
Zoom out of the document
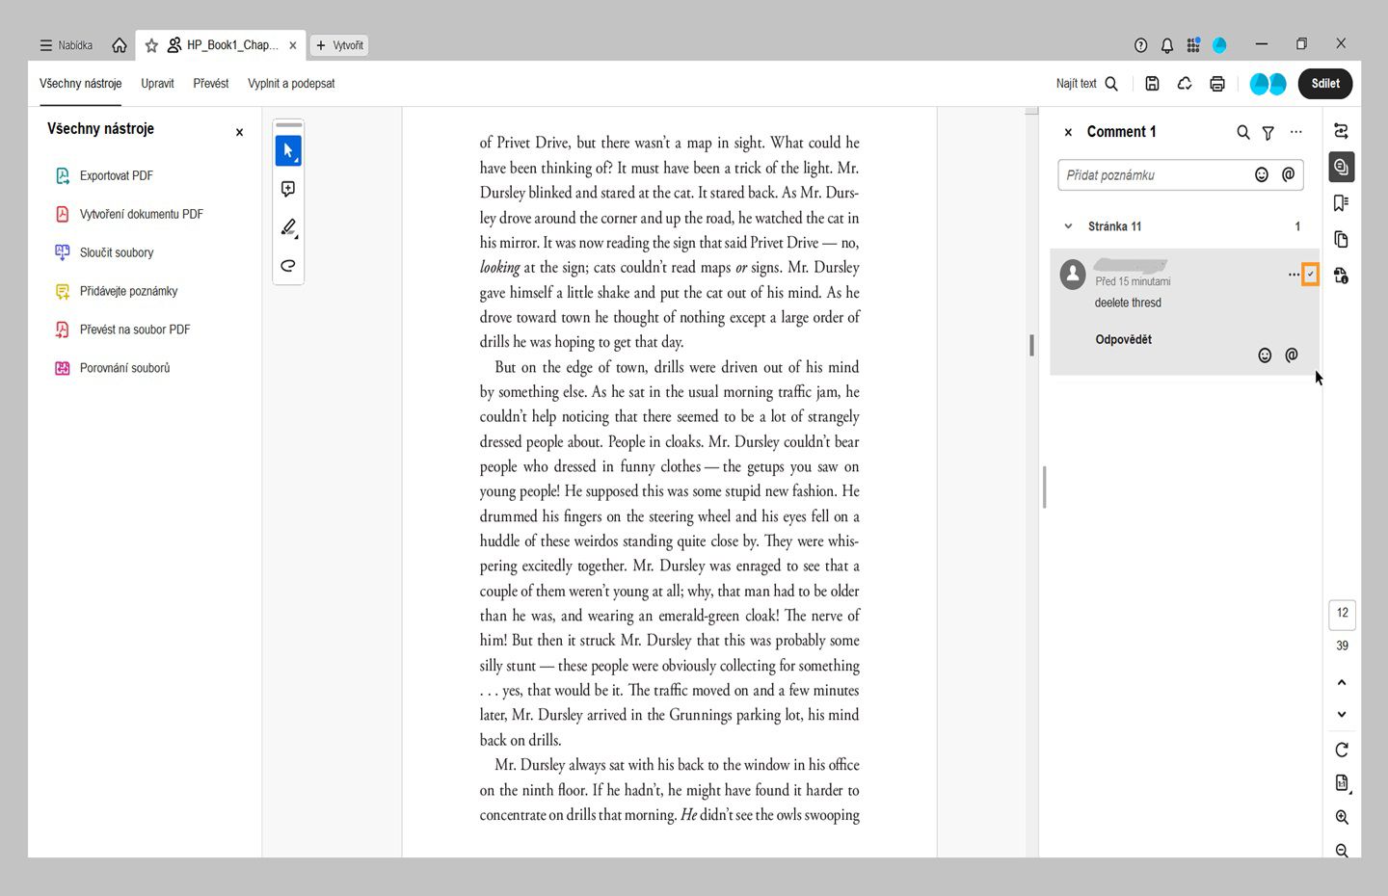point(1342,850)
